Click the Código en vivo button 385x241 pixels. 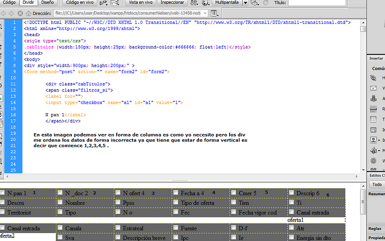pyautogui.click(x=79, y=2)
